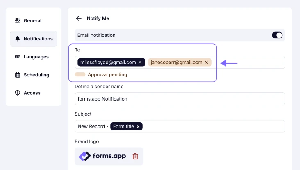Open the General settings tab
This screenshot has width=300, height=170.
point(32,21)
